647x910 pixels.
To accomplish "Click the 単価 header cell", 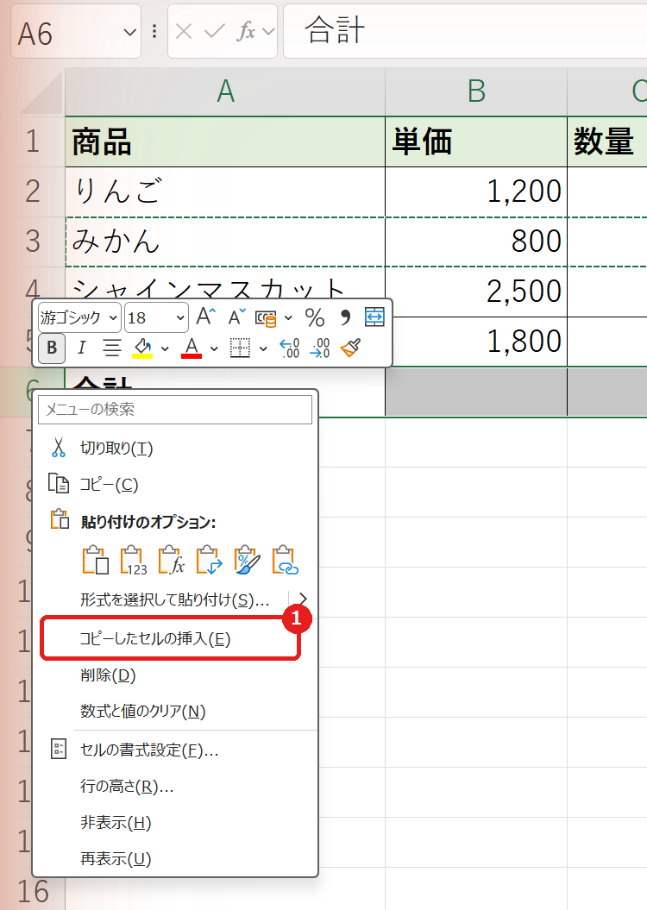I will (x=476, y=141).
